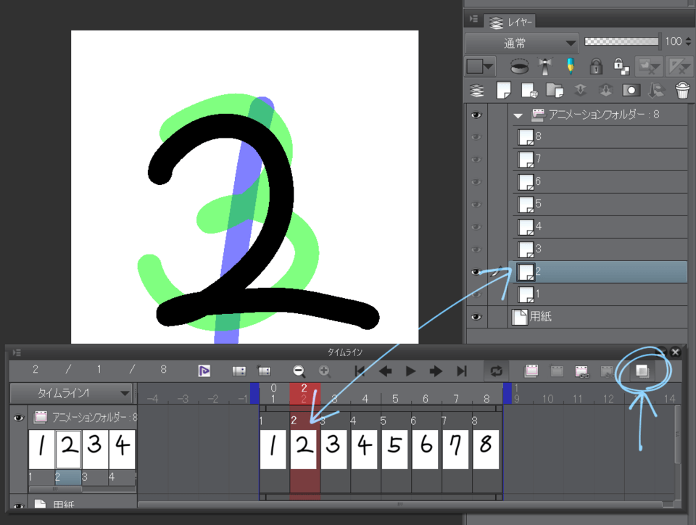Viewport: 696px width, 525px height.
Task: Jump to the first frame button
Action: tap(360, 371)
